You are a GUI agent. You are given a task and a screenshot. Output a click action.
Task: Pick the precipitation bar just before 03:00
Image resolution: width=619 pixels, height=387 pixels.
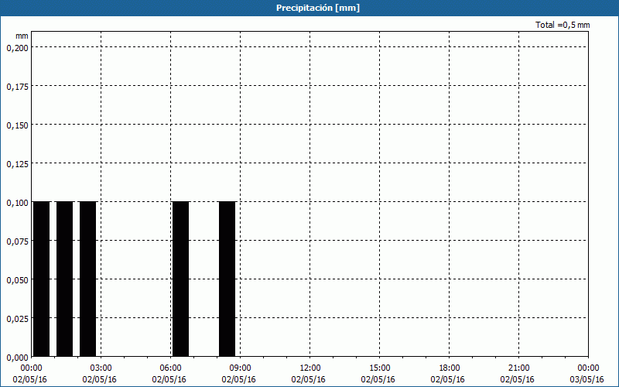pos(87,279)
